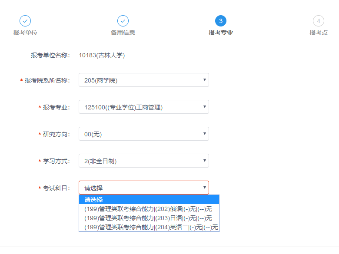Click the blue step 3 circle
This screenshot has width=339, height=254.
[x=221, y=21]
